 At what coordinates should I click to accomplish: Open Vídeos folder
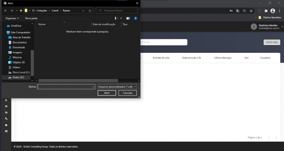tap(14, 67)
